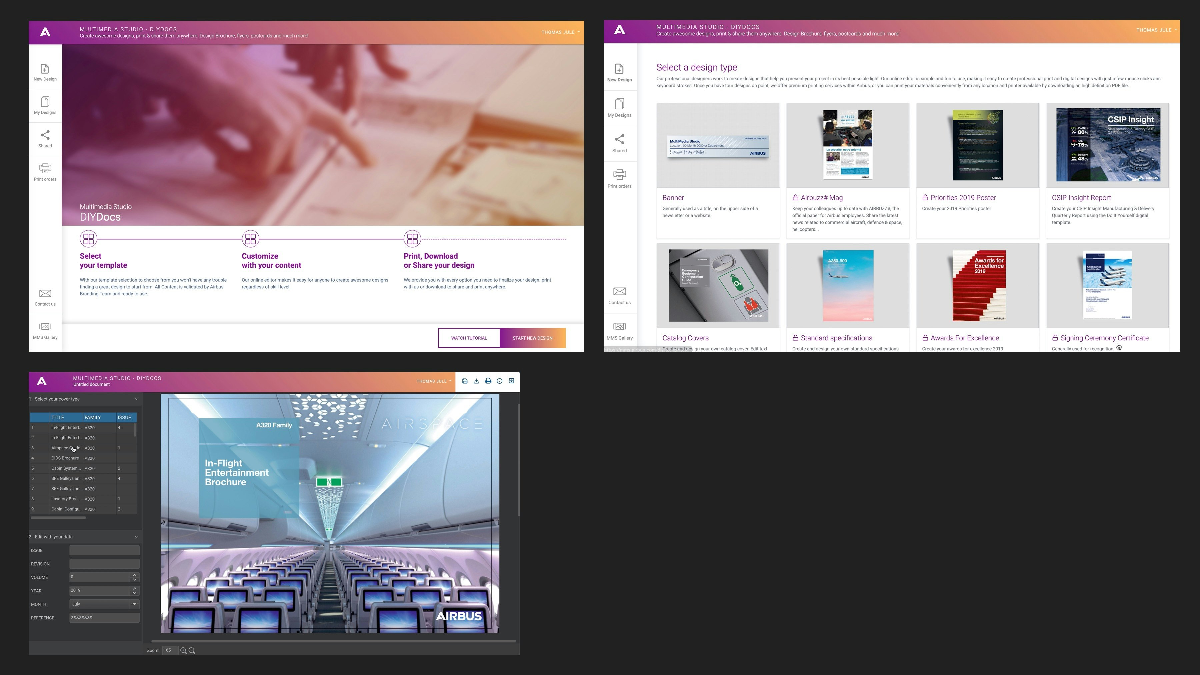Viewport: 1200px width, 675px height.
Task: Print the document via printer icon
Action: 488,381
